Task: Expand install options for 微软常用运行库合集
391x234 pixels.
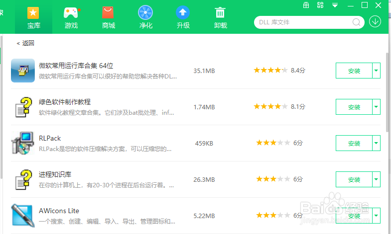Action: pos(376,71)
